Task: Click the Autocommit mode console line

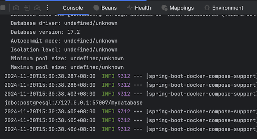Action: click(x=64, y=41)
